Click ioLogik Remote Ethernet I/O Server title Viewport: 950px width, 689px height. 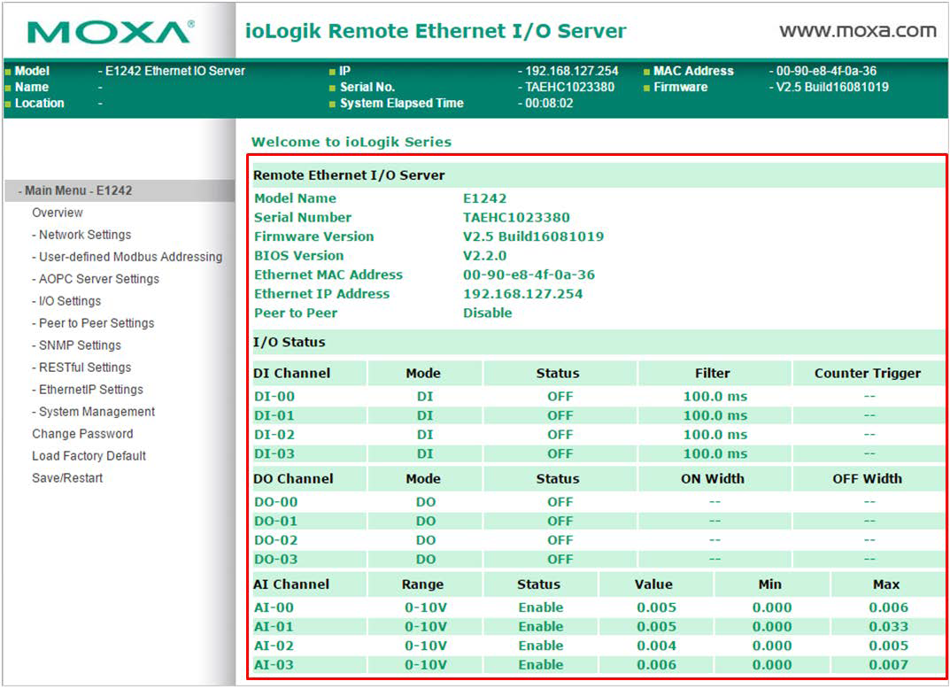[x=435, y=31]
